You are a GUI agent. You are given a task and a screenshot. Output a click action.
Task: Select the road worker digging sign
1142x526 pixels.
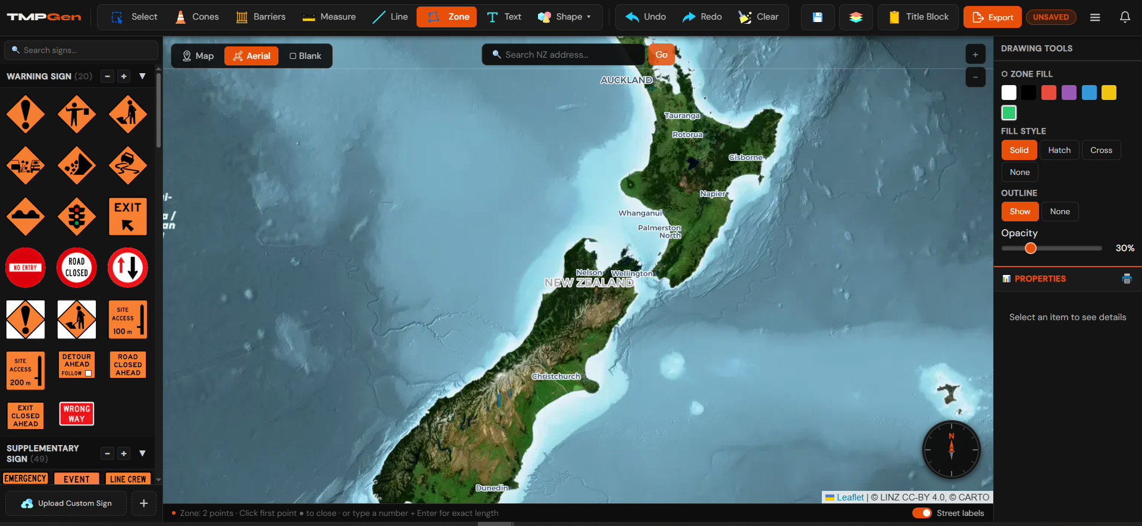click(x=128, y=114)
